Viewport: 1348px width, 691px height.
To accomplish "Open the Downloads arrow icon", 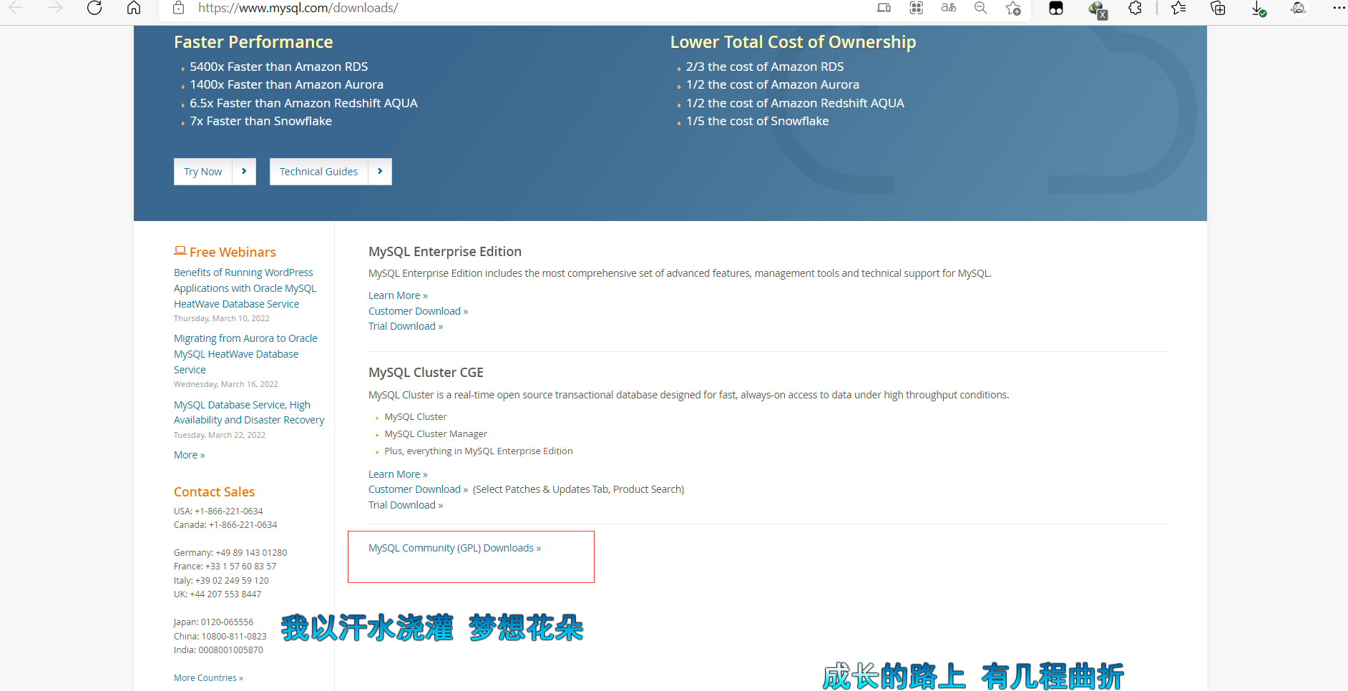I will pyautogui.click(x=1259, y=9).
